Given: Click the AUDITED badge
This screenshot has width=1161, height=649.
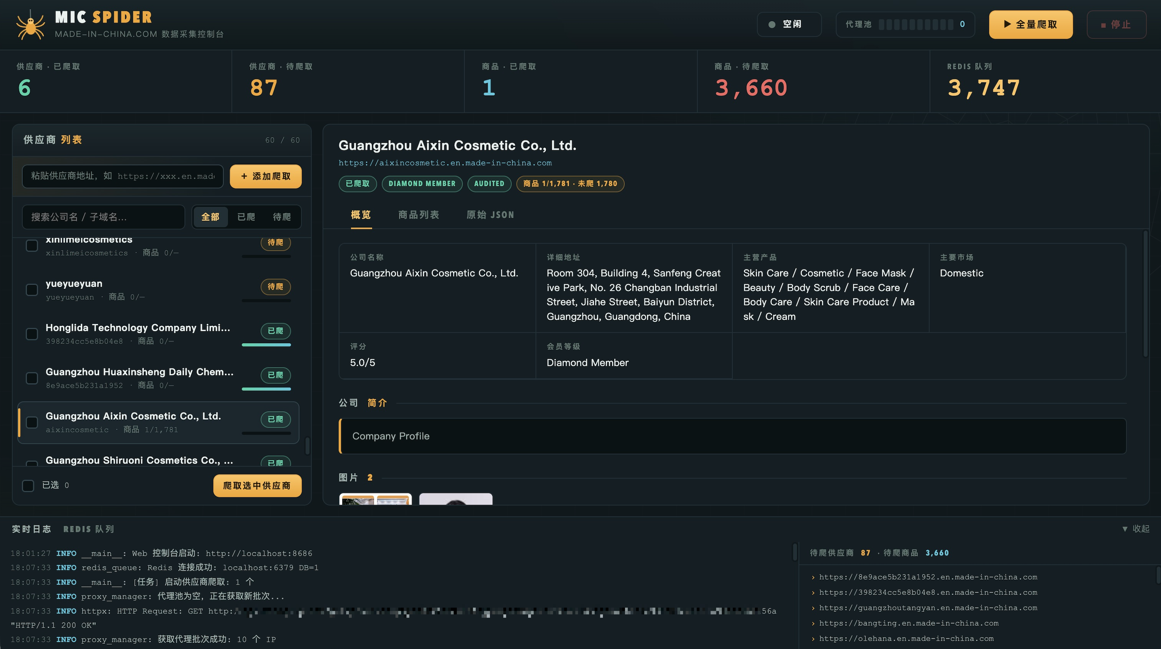Looking at the screenshot, I should tap(489, 184).
